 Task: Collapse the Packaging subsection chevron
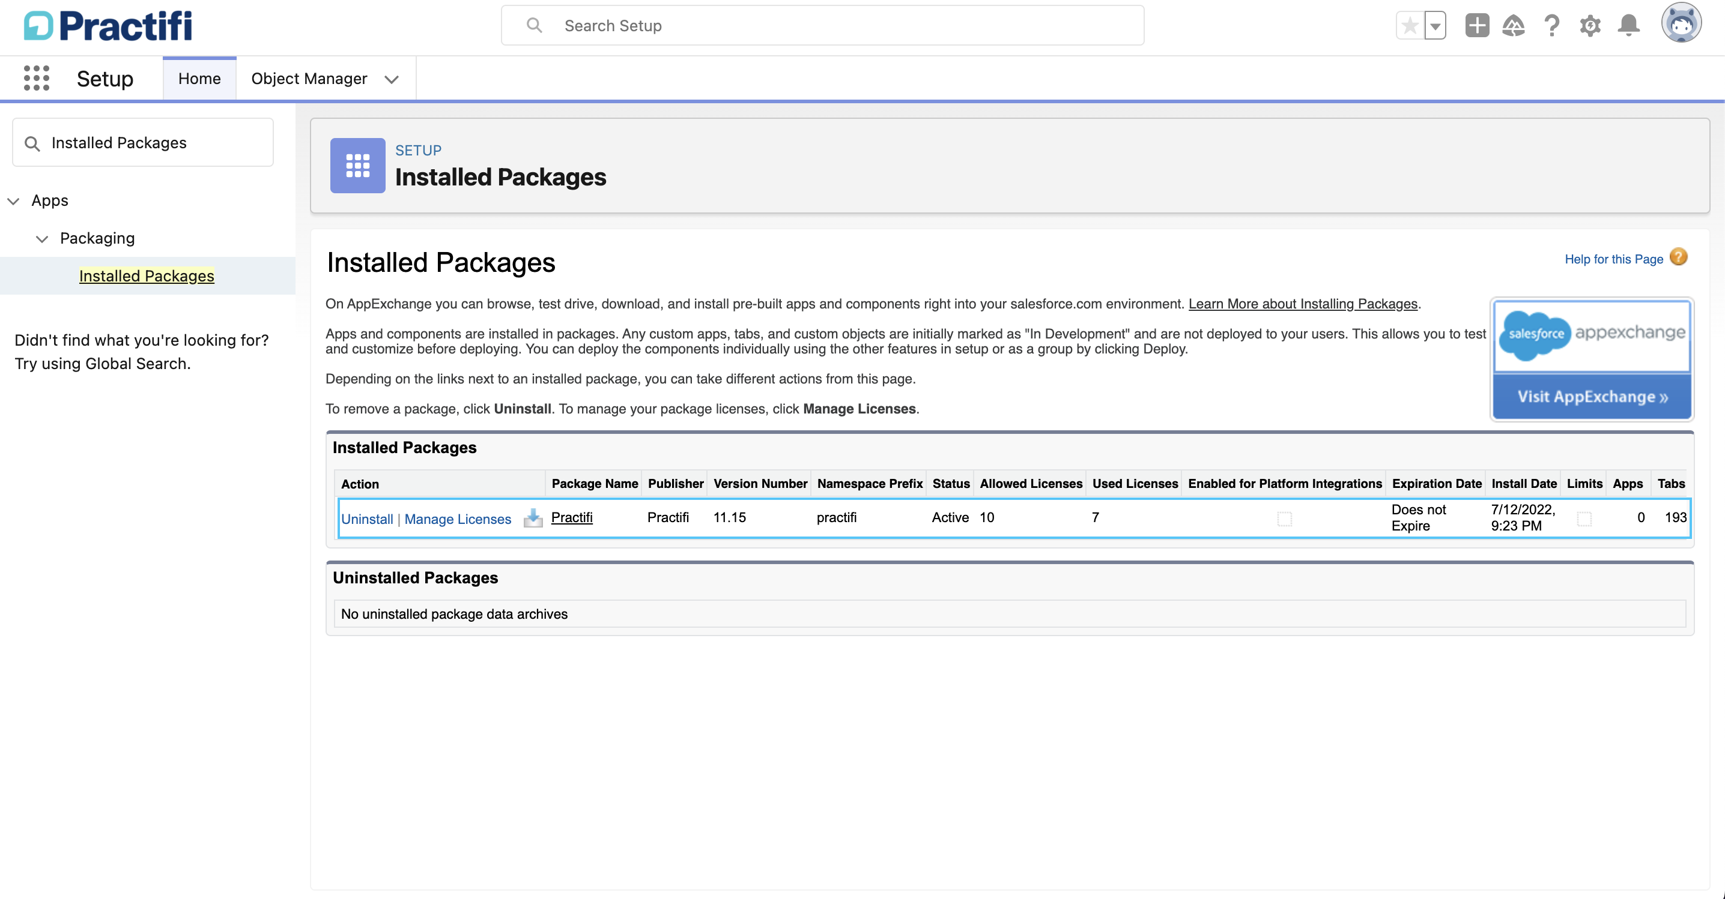tap(41, 239)
